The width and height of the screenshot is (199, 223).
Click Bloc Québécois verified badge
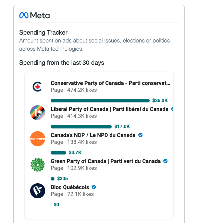click(94, 187)
